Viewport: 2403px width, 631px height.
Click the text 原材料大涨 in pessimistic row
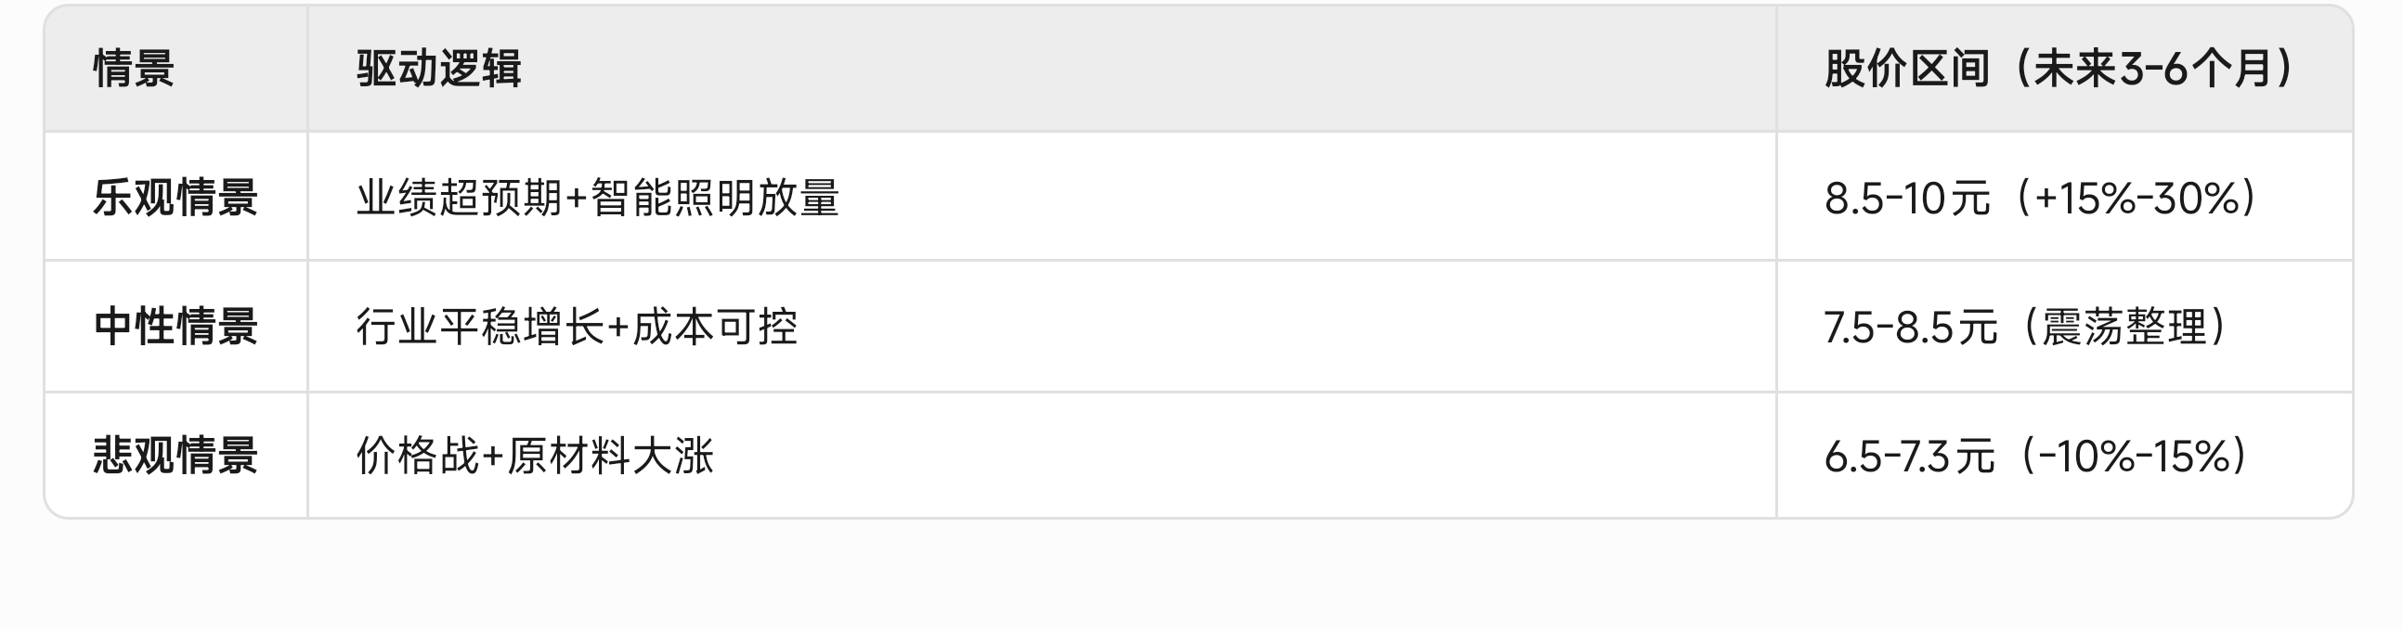(x=610, y=456)
